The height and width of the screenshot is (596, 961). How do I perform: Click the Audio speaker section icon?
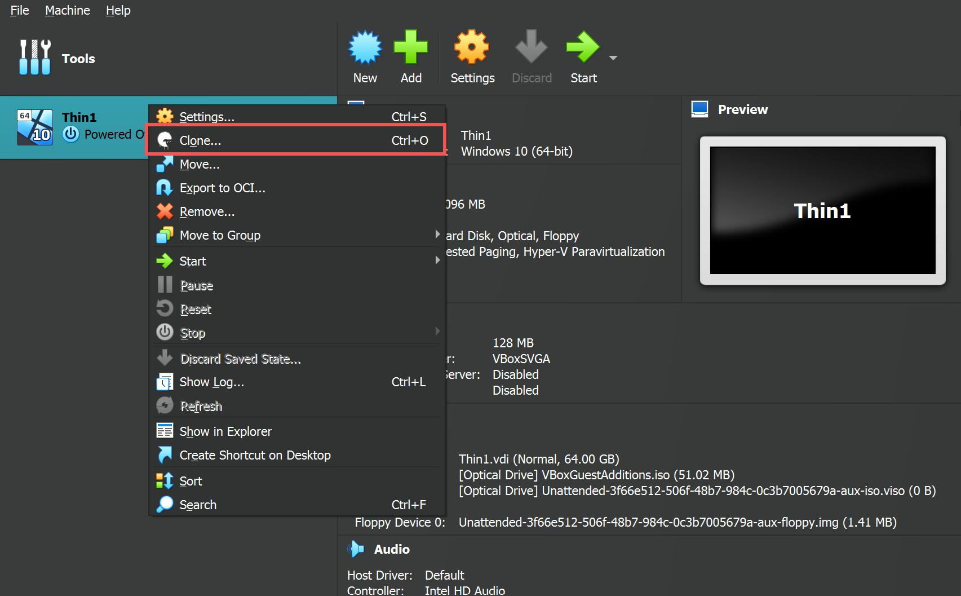356,549
